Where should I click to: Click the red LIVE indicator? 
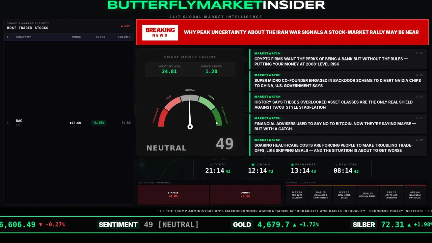click(x=126, y=26)
